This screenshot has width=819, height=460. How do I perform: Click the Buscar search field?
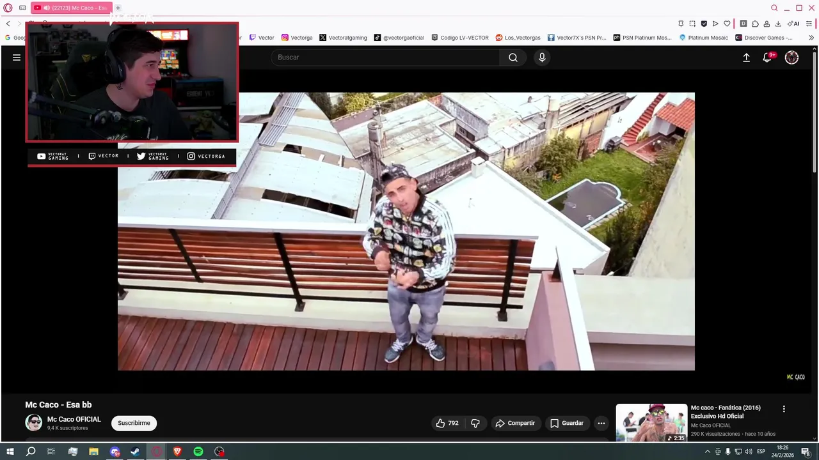coord(385,57)
